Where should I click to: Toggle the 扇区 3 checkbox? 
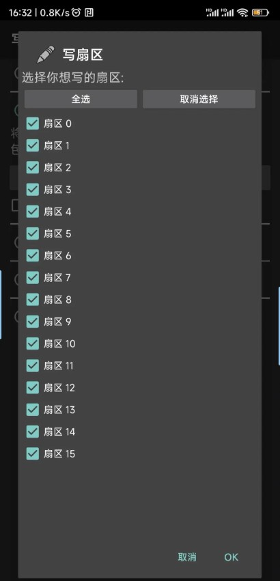point(33,190)
